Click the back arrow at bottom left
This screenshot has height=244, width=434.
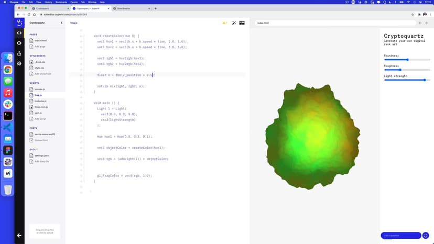coord(19,236)
